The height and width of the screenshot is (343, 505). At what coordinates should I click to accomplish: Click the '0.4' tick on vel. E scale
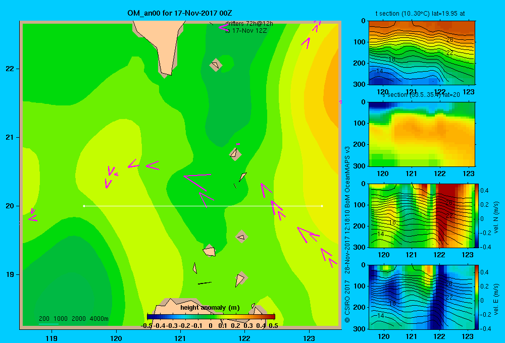click(x=484, y=272)
